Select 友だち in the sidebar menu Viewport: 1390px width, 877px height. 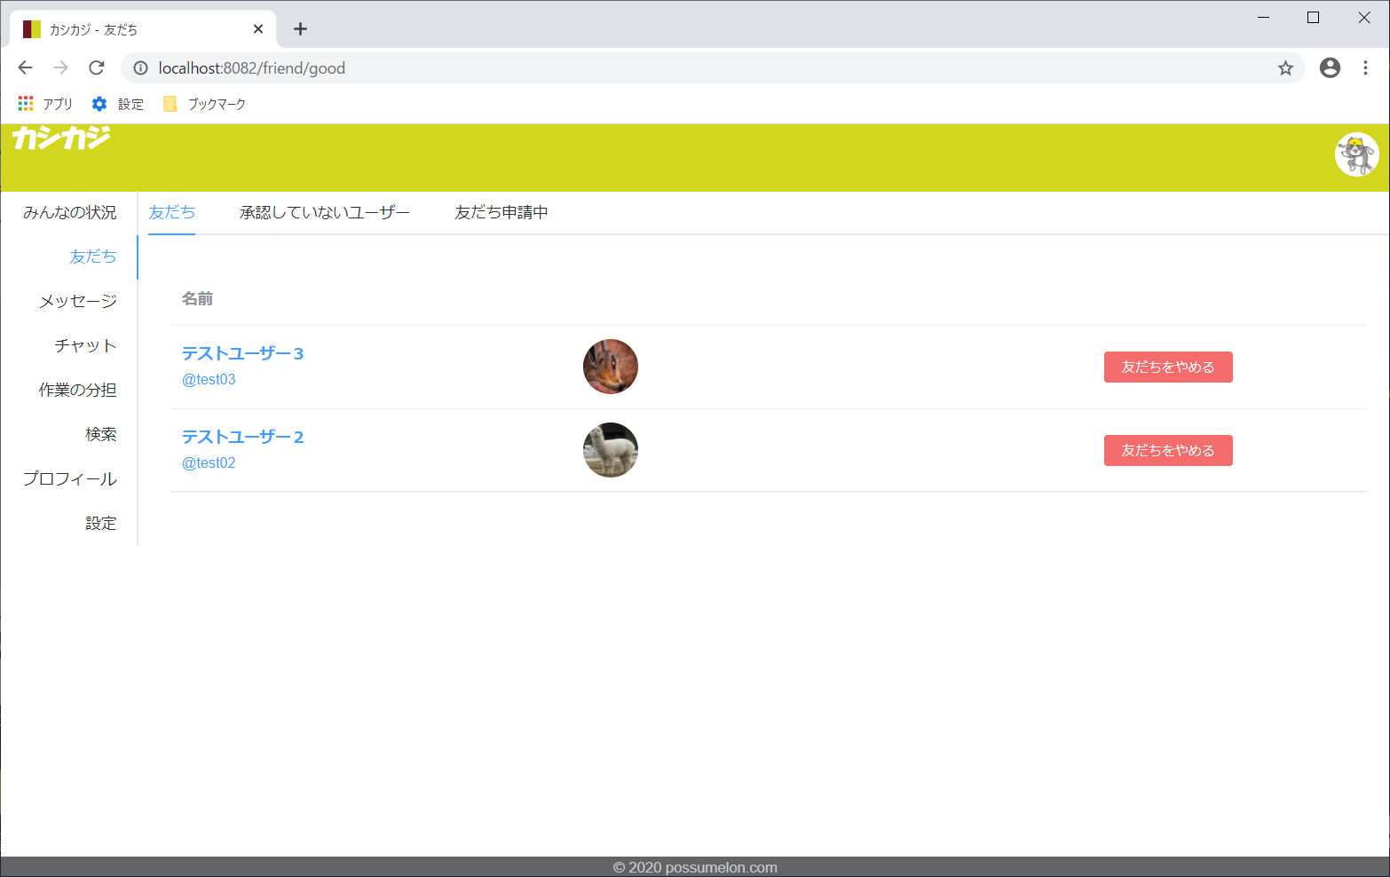(69, 257)
